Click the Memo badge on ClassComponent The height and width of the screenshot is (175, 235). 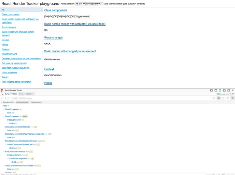25,116
